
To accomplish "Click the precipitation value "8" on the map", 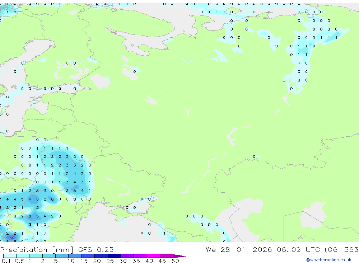I will pyautogui.click(x=30, y=216).
